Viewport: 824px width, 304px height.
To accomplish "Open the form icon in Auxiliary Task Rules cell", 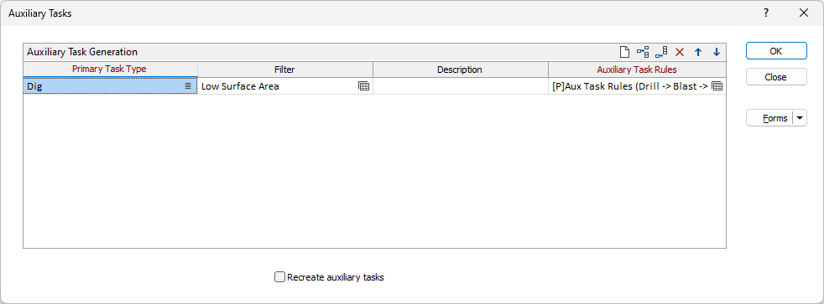I will click(x=717, y=86).
